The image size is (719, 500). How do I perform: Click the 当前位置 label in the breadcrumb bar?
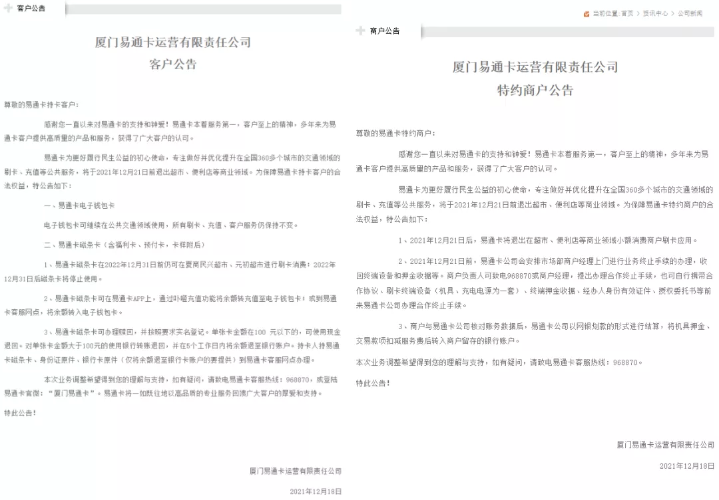[x=604, y=12]
